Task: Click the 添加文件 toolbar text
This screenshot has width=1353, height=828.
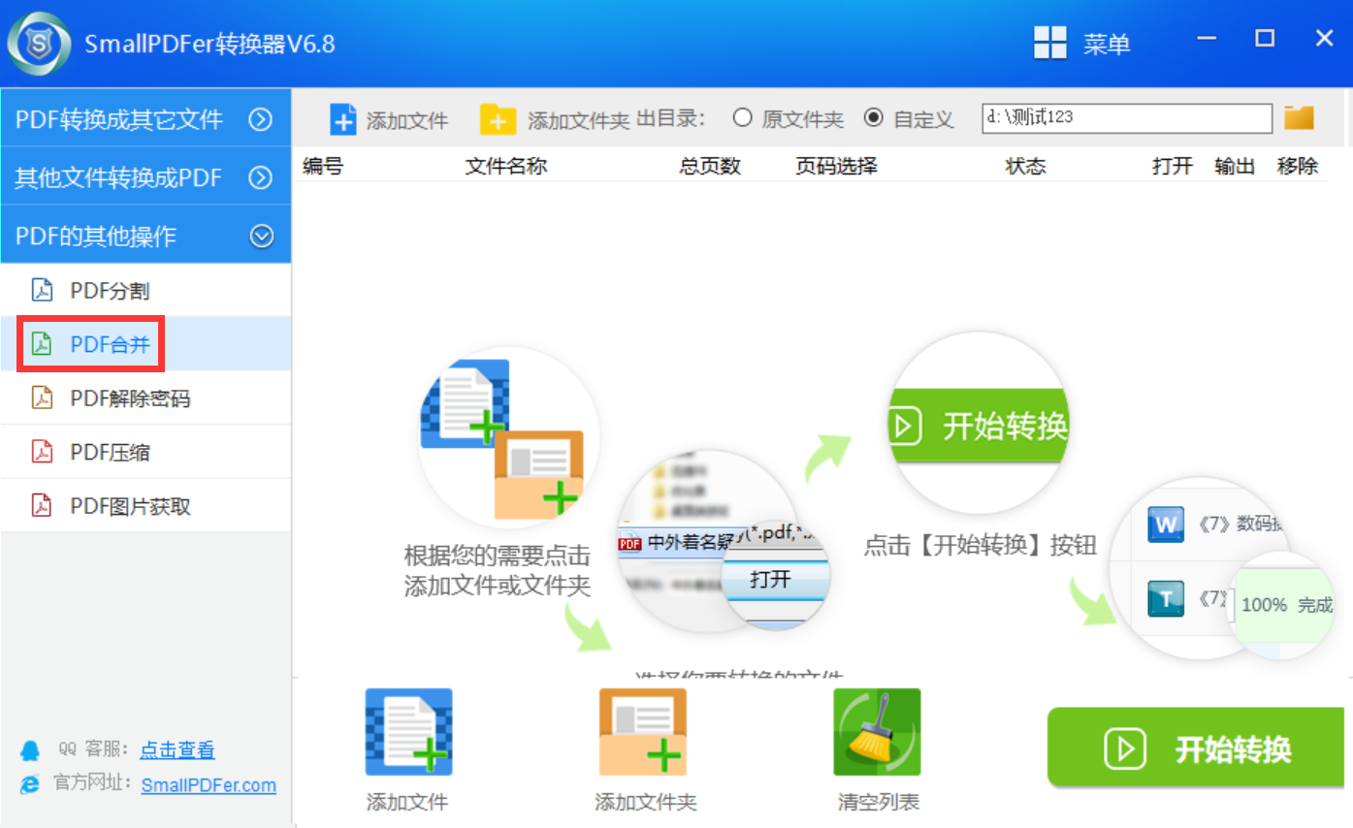Action: pyautogui.click(x=407, y=120)
